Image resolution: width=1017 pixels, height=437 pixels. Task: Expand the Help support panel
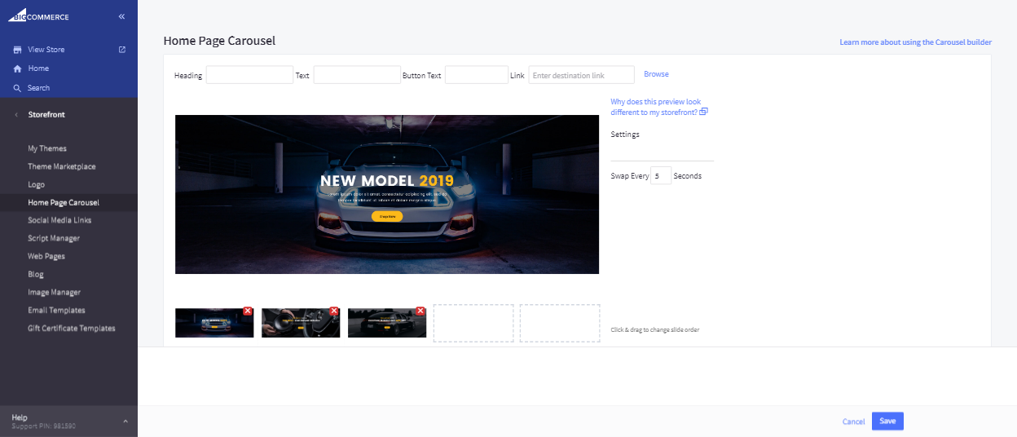(125, 421)
